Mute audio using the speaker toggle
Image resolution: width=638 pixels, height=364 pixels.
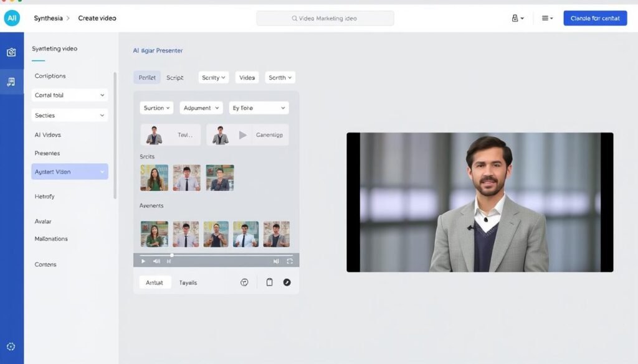(276, 261)
